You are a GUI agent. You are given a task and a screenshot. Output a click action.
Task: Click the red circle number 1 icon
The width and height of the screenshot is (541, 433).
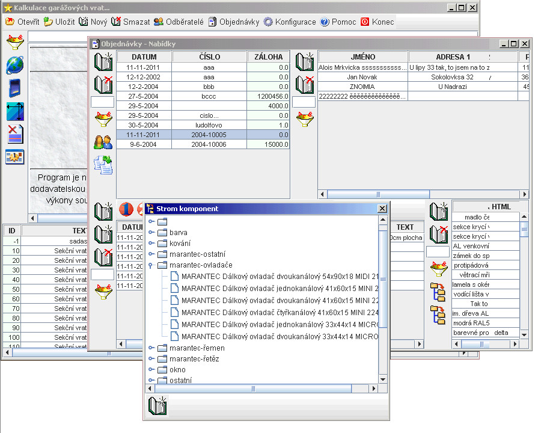(126, 209)
